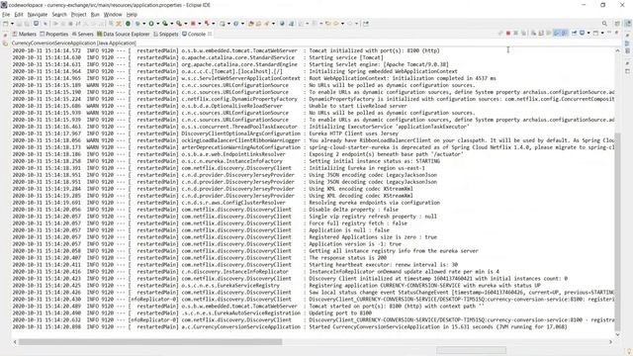Switch to the Properties tab
This screenshot has height=356, width=633.
pyautogui.click(x=53, y=34)
